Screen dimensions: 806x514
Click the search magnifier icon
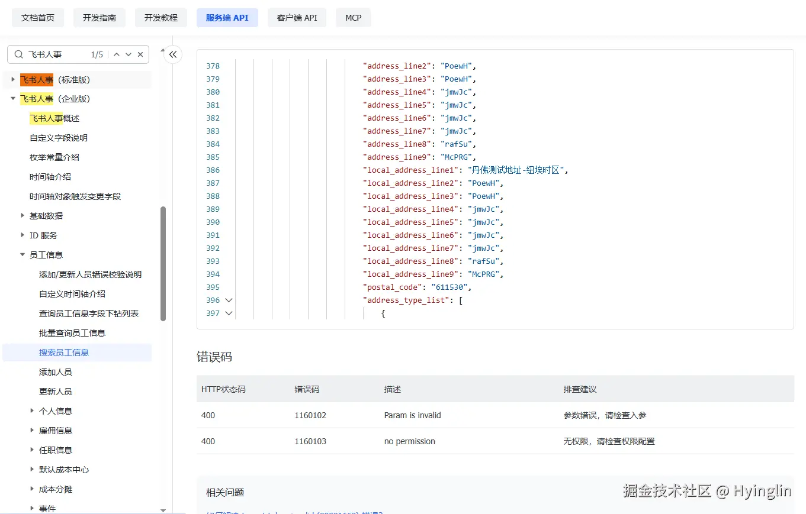click(x=19, y=54)
